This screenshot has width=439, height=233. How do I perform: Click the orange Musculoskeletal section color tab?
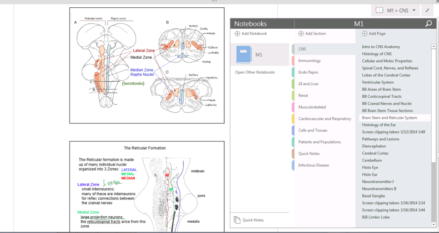(293, 107)
